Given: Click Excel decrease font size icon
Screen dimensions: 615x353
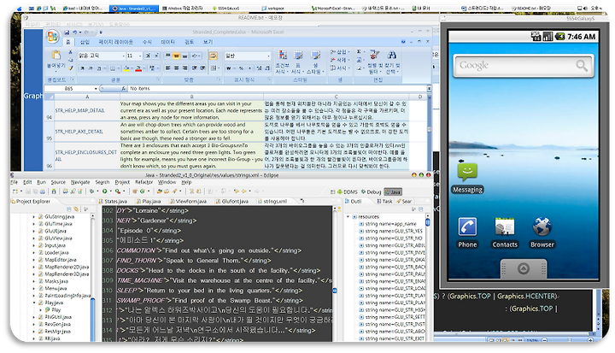Looking at the screenshot, I should pyautogui.click(x=156, y=56).
